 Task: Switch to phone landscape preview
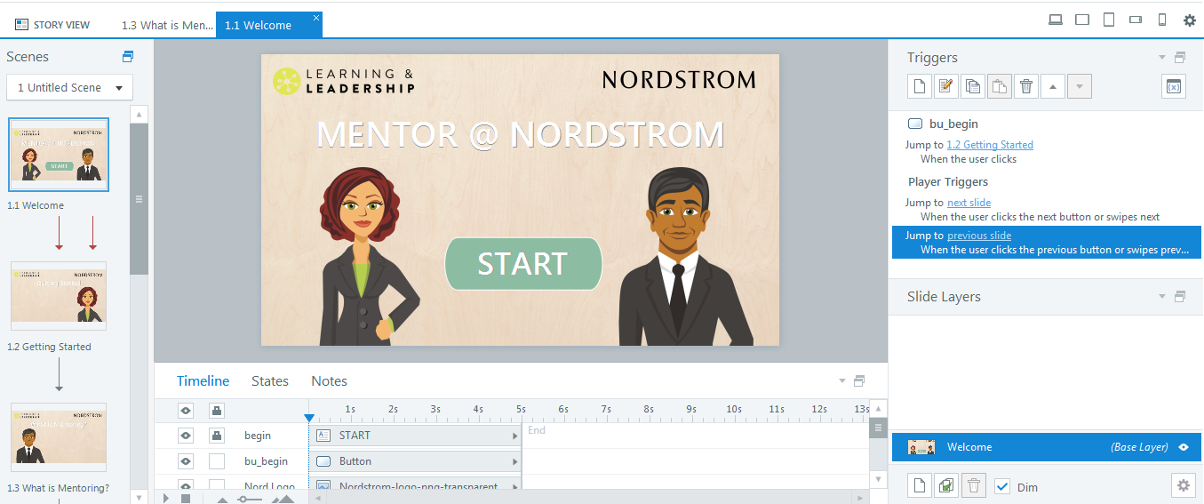1136,20
